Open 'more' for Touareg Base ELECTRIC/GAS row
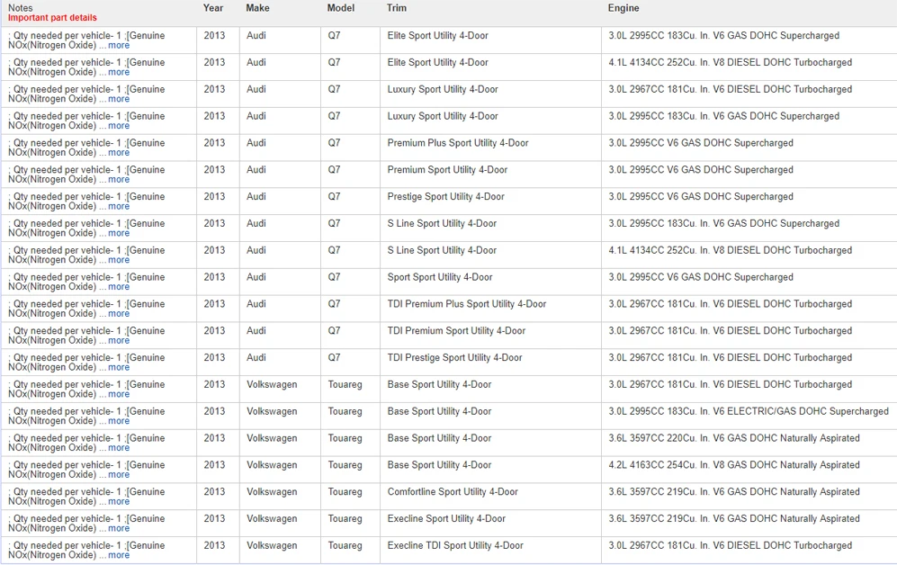Screen dimensions: 897x565 pyautogui.click(x=119, y=421)
